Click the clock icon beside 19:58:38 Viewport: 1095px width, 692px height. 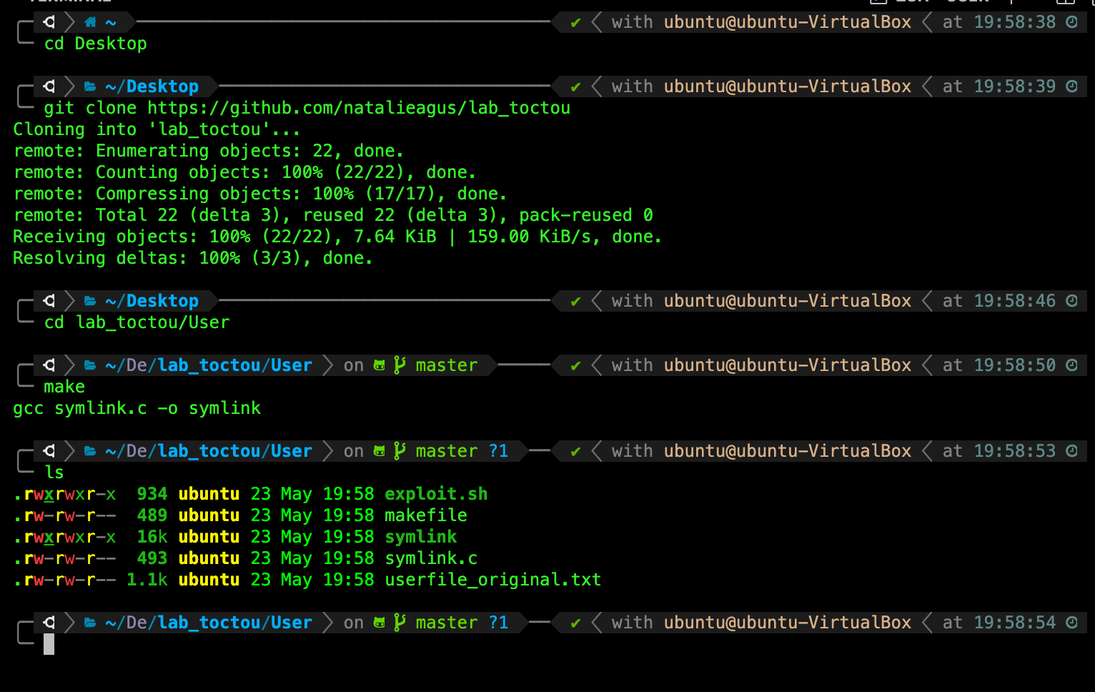[x=1071, y=22]
